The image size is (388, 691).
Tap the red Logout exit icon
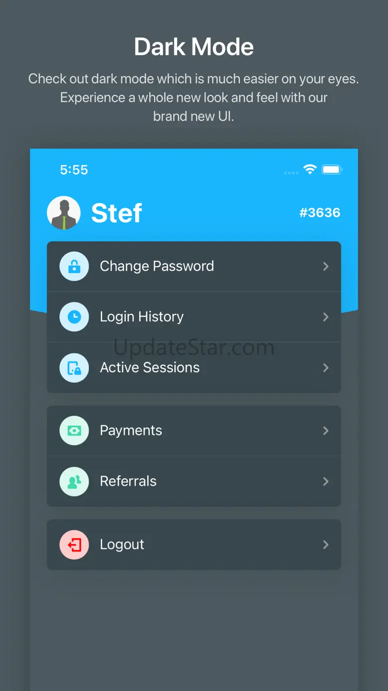point(74,545)
